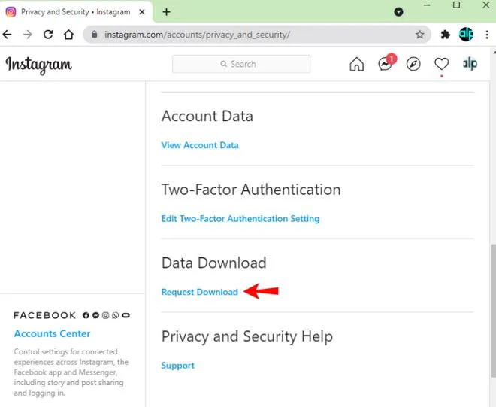Click the browser home button
The image size is (496, 407).
click(68, 34)
